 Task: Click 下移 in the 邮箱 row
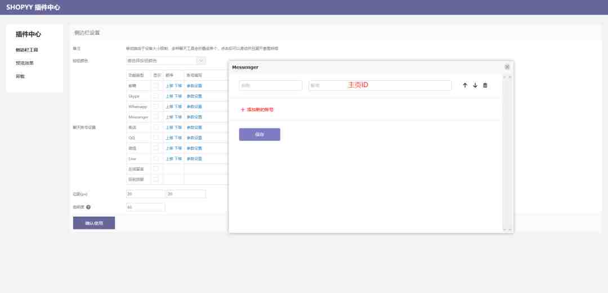(178, 86)
